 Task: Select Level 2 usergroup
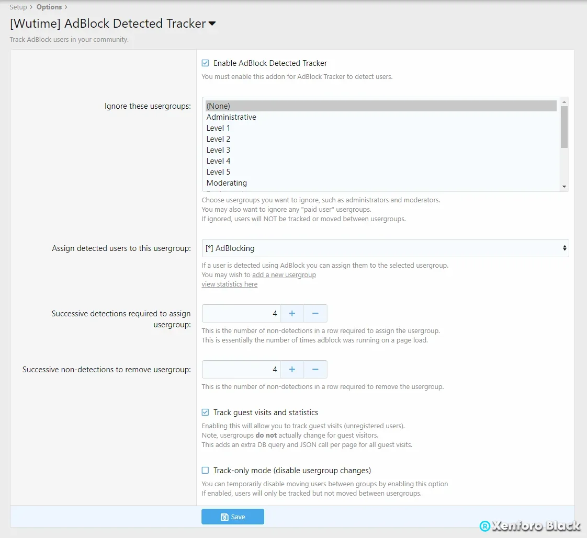(x=381, y=139)
